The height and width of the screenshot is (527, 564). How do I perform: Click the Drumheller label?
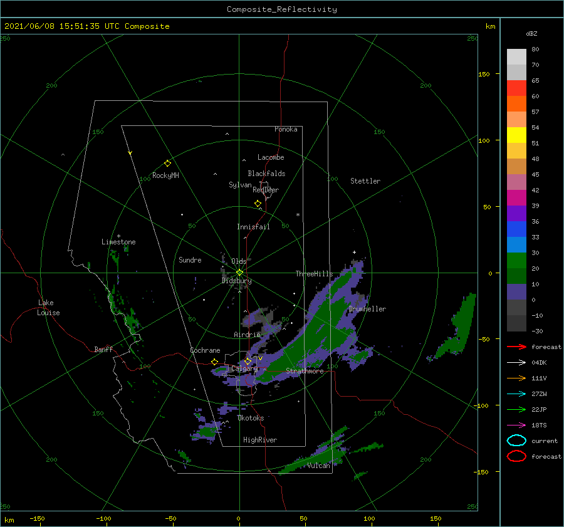pyautogui.click(x=367, y=309)
